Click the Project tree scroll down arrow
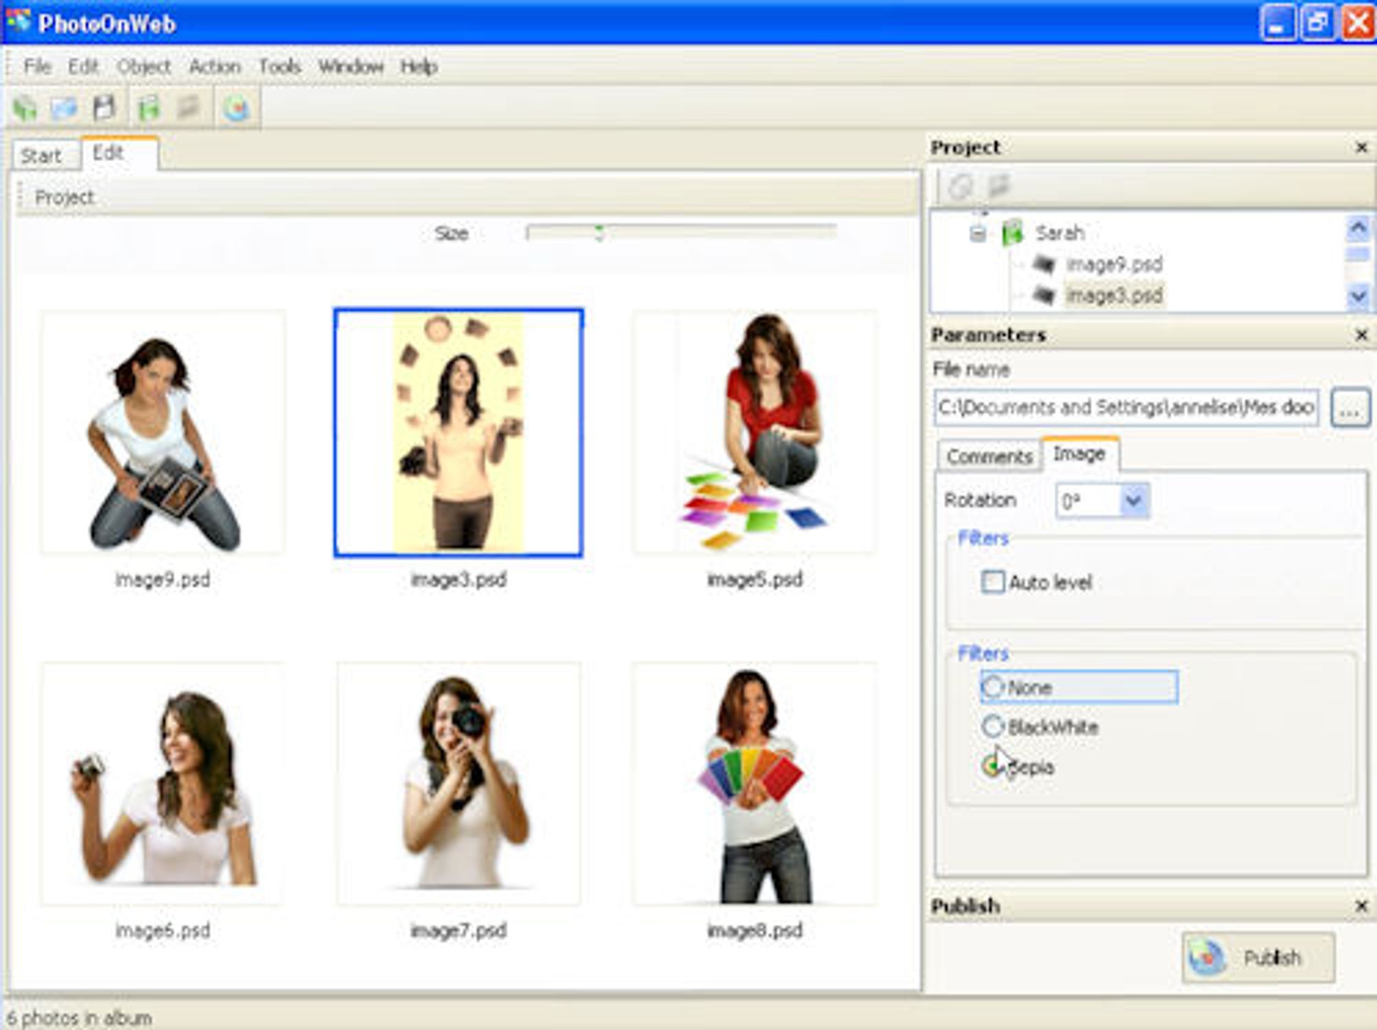 1358,297
